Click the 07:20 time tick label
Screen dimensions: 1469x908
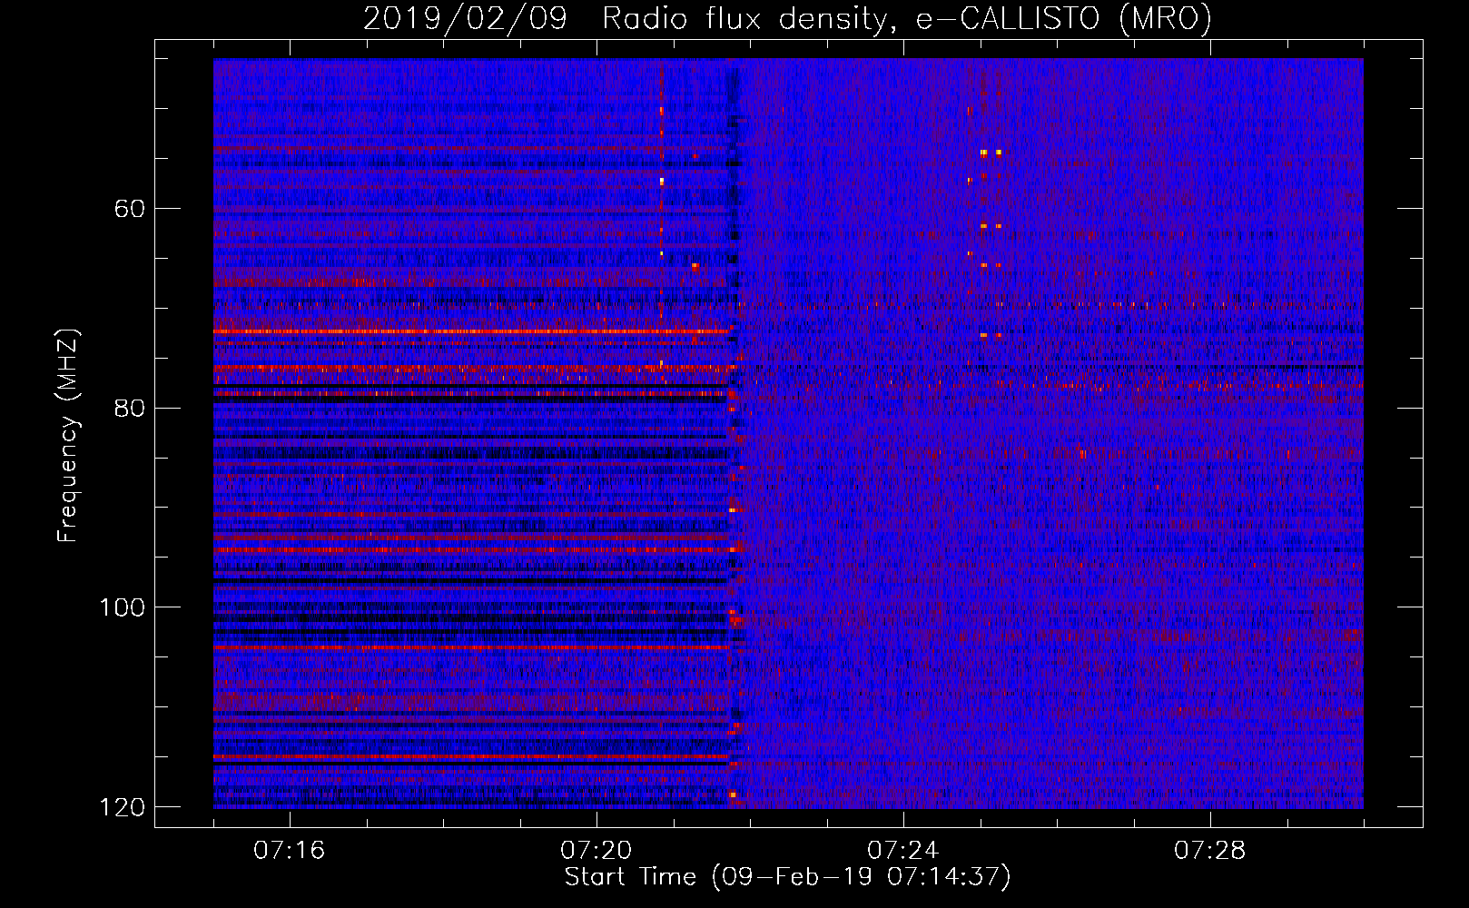pos(596,851)
